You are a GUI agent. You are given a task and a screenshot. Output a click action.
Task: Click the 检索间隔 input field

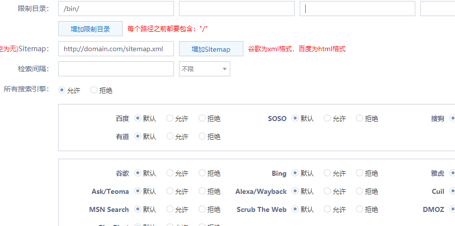coord(116,69)
